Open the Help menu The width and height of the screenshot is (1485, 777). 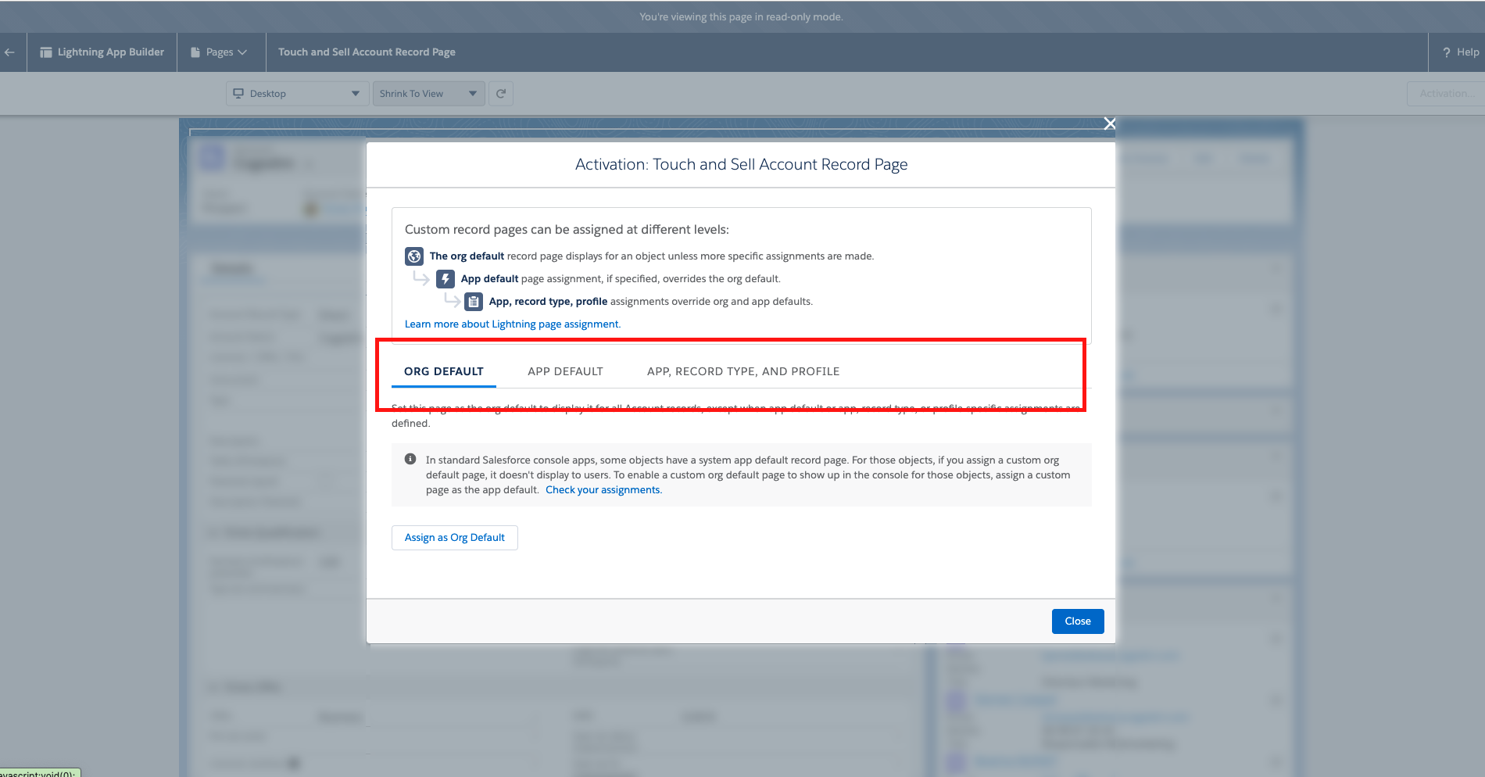[1460, 52]
